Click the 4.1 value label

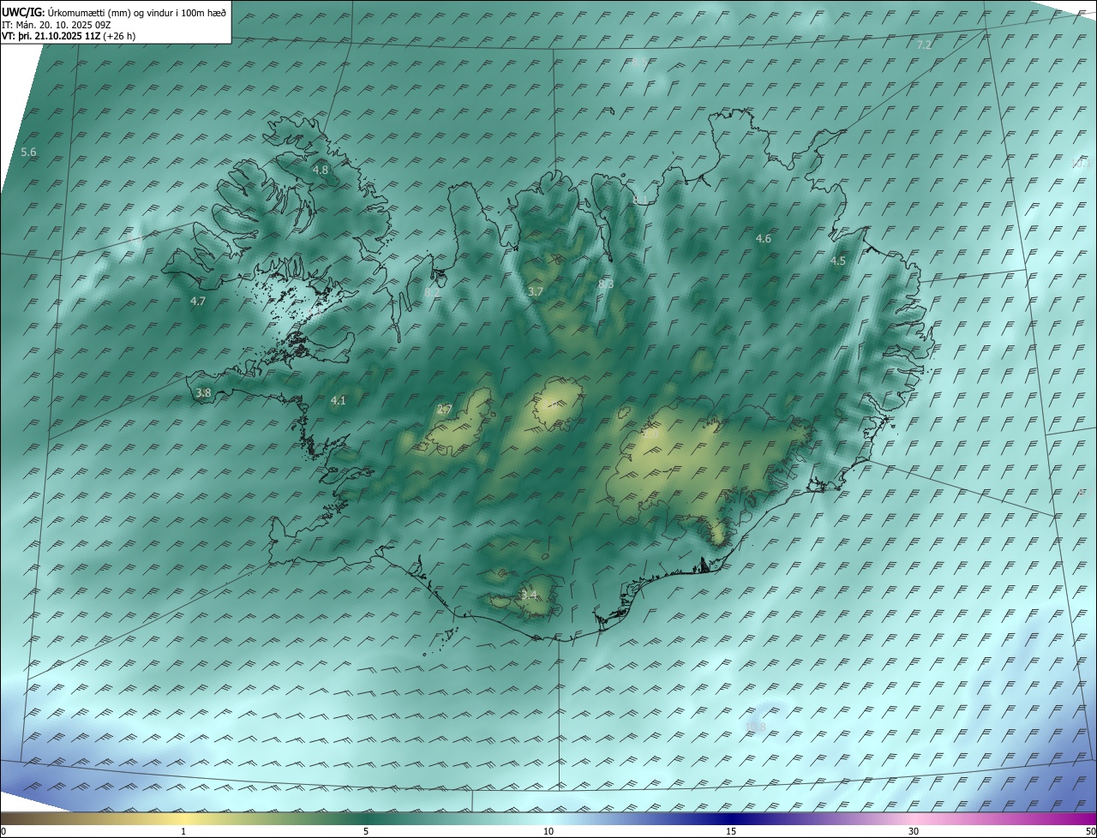(x=339, y=400)
